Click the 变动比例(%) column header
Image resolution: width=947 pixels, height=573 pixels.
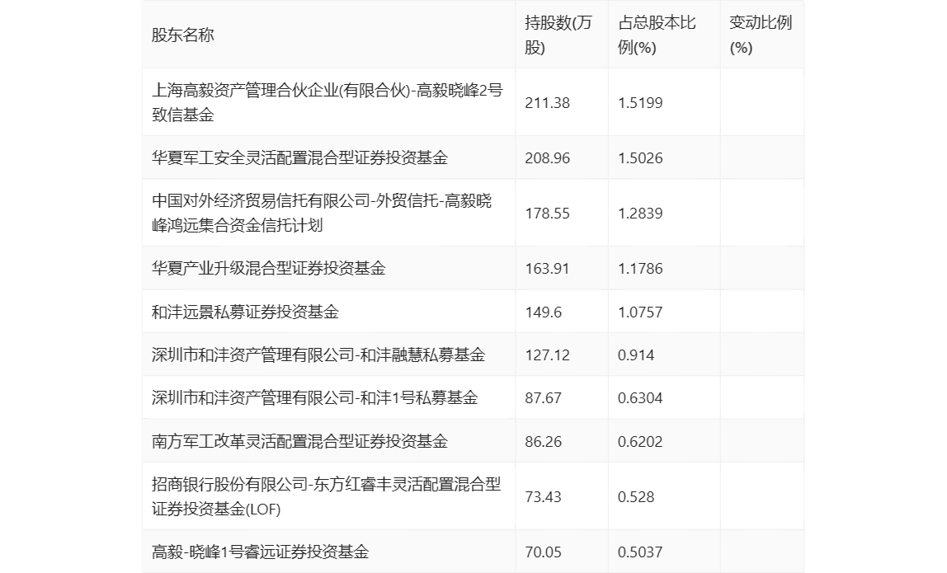761,35
